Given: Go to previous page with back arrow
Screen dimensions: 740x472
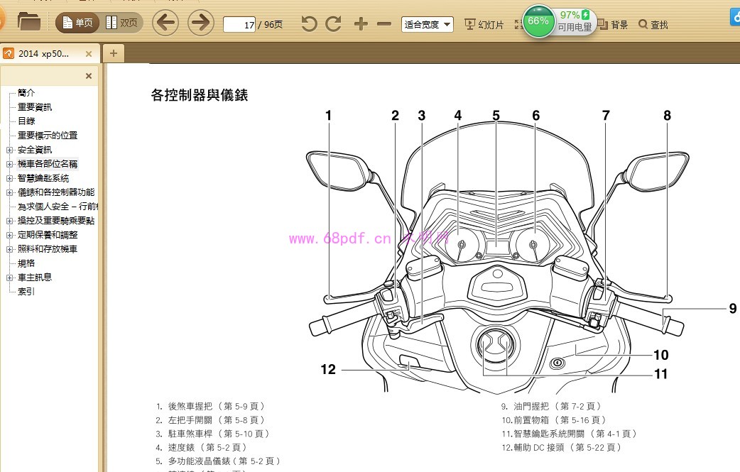Looking at the screenshot, I should tap(165, 23).
